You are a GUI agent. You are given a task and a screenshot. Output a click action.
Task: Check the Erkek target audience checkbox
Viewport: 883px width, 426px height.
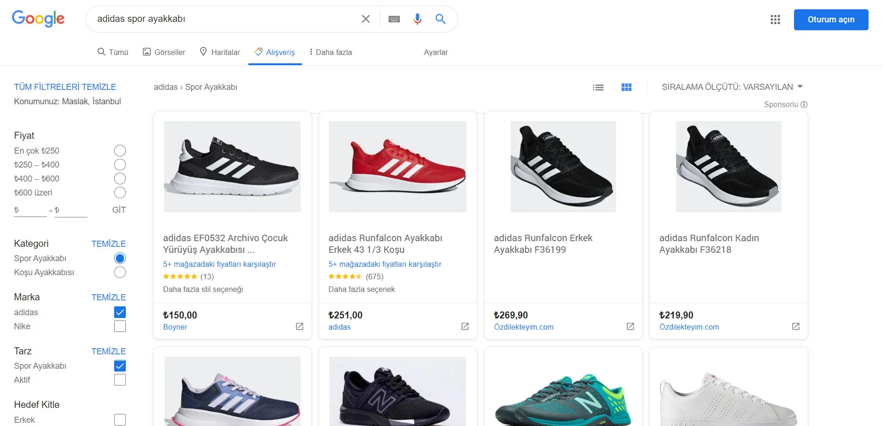(120, 420)
